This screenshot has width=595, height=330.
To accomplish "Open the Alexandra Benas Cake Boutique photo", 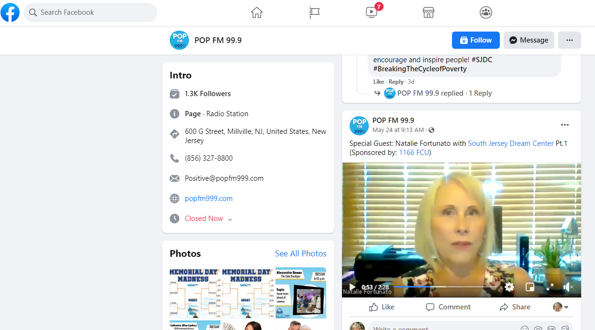I will (x=301, y=293).
